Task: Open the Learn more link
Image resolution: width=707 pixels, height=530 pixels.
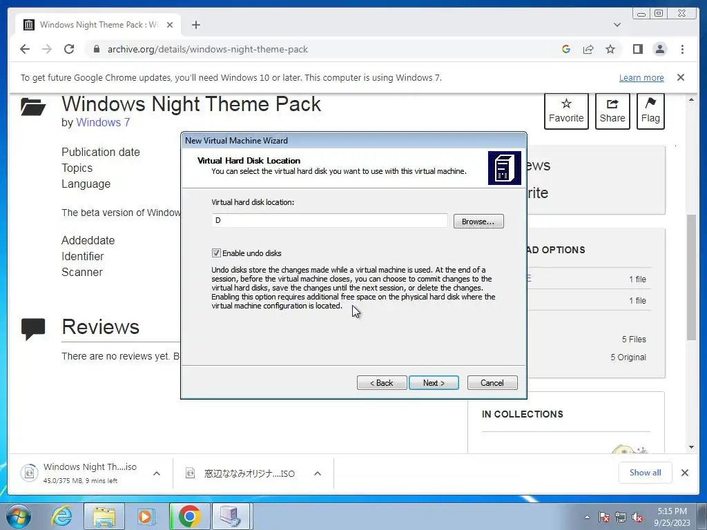Action: (641, 77)
